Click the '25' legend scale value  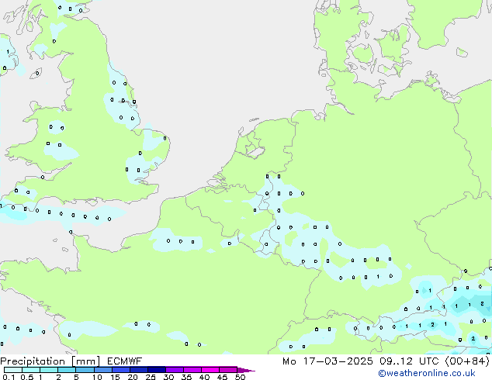[x=151, y=377]
